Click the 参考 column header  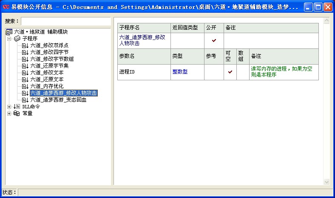click(x=214, y=57)
